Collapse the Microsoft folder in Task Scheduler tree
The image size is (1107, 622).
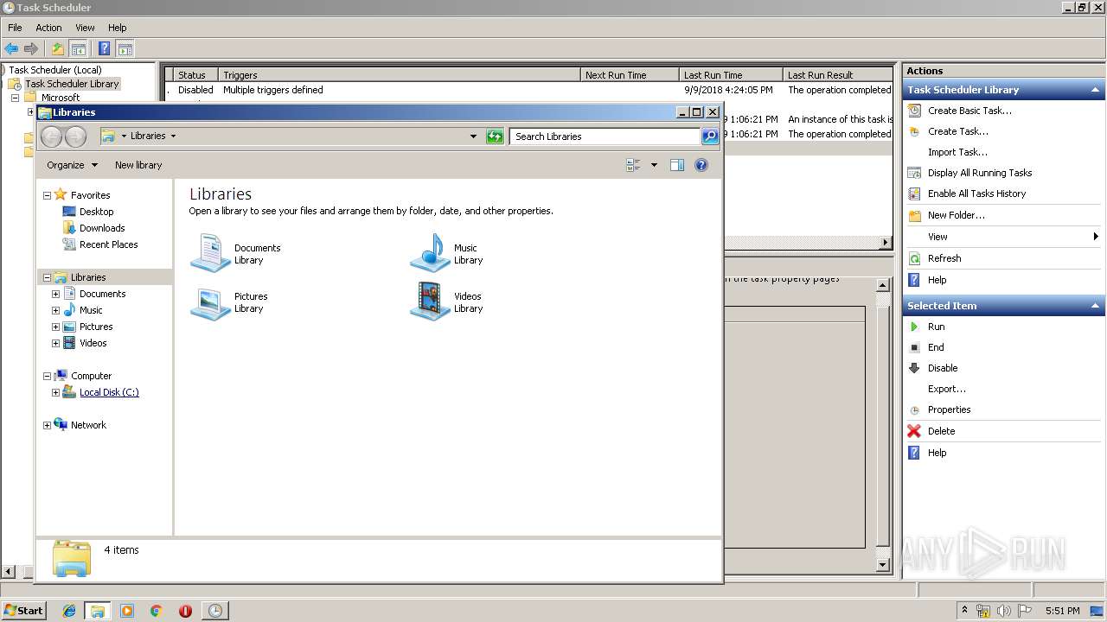pyautogui.click(x=15, y=98)
